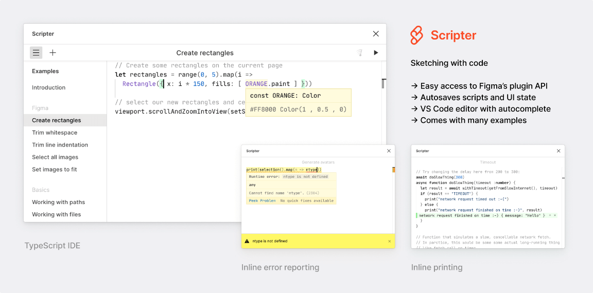
Task: Open Set images to fit script
Action: [55, 170]
